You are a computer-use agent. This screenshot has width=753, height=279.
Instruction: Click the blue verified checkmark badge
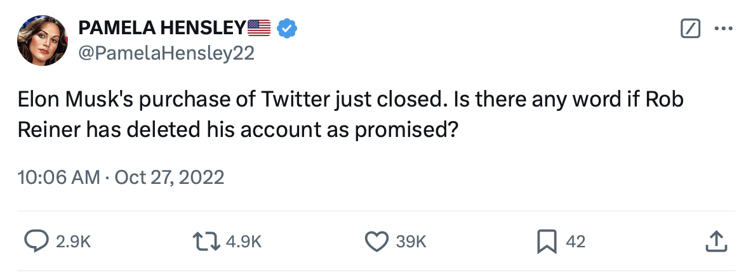[289, 29]
